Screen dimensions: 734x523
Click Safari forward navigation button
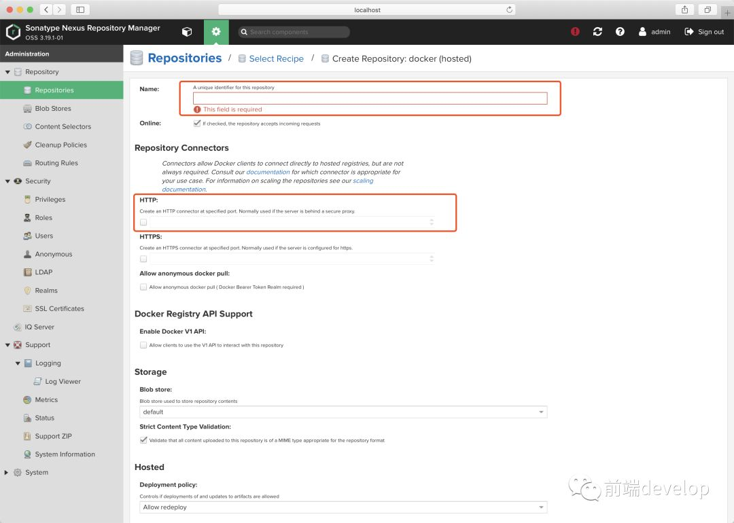[59, 10]
